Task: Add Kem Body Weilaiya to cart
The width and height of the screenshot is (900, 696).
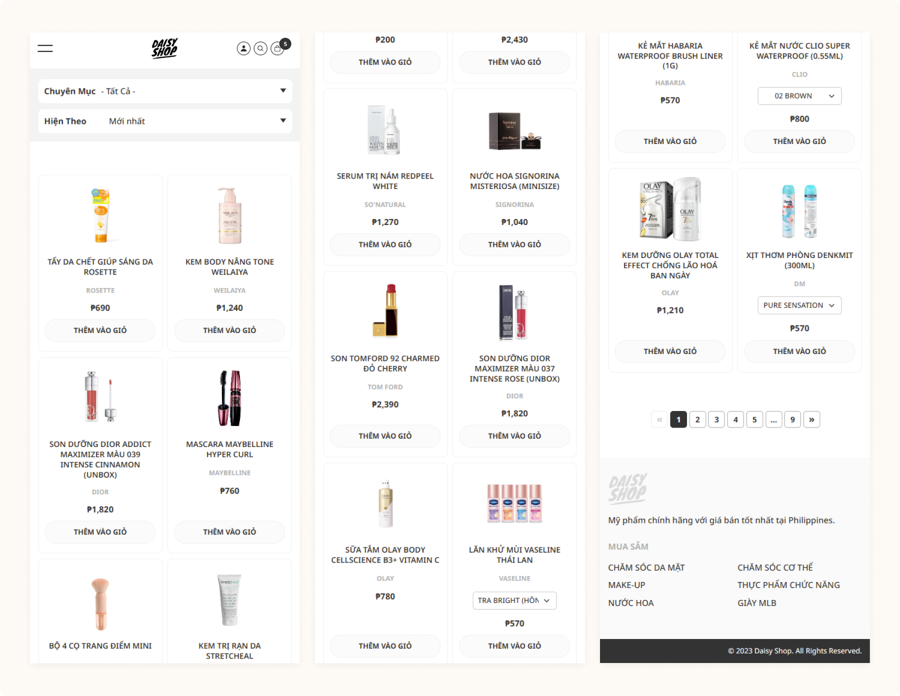Action: pyautogui.click(x=229, y=330)
